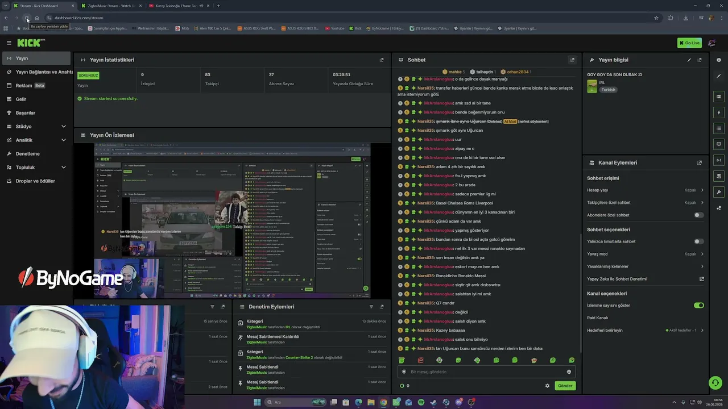Open Yapay Zeka ile Sohbet Denetimi external link
The width and height of the screenshot is (728, 409).
[702, 279]
